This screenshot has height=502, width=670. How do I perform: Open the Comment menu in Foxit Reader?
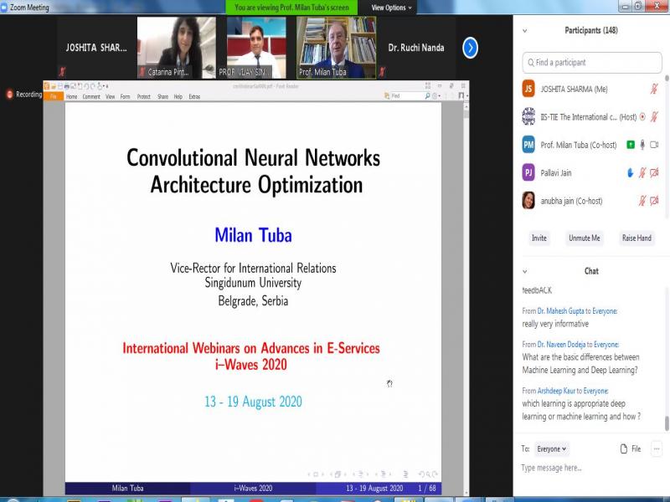[x=90, y=97]
